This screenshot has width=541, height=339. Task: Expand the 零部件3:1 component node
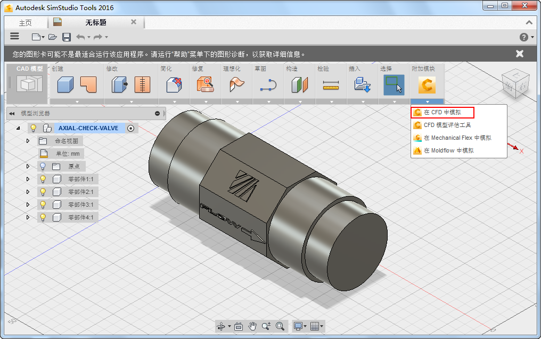pos(28,205)
